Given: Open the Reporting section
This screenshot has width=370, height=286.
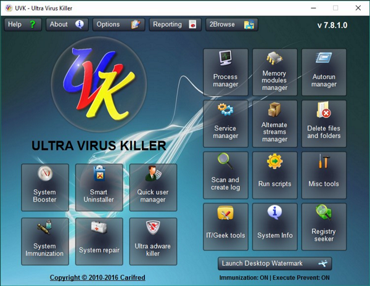Looking at the screenshot, I should pyautogui.click(x=175, y=25).
